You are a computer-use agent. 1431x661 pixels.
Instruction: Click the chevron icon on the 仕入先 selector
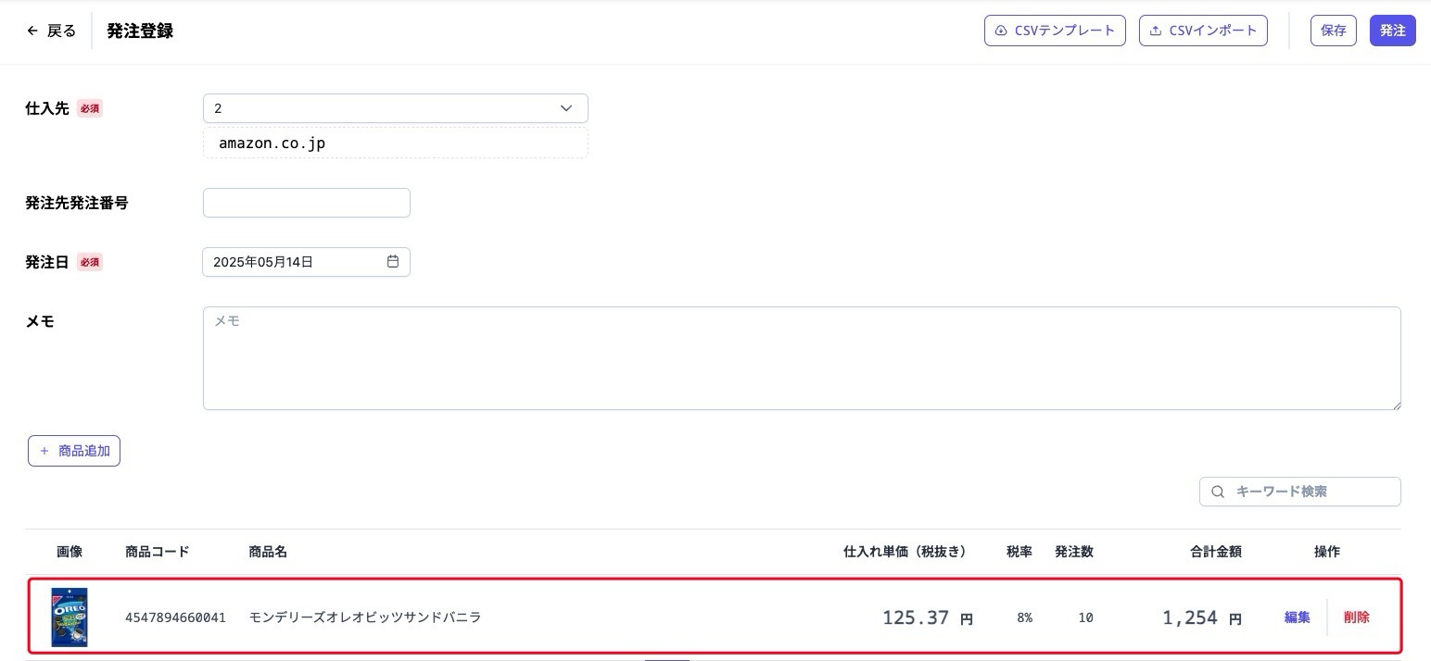(x=565, y=107)
